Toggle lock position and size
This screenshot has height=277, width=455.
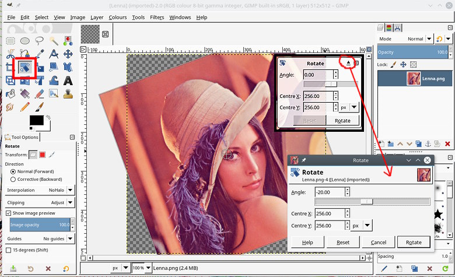(x=403, y=64)
